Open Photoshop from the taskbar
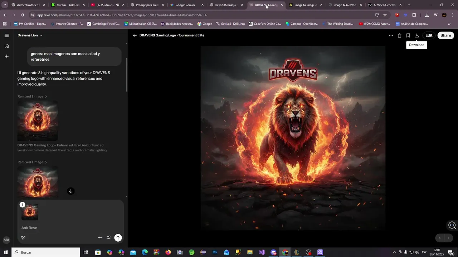The image size is (458, 257). 215,252
